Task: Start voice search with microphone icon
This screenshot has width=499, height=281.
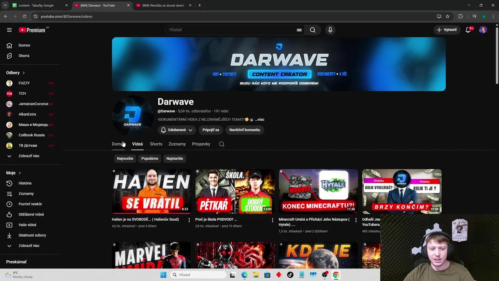Action: click(x=330, y=30)
